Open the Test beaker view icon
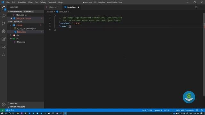This screenshot has height=115, width=205. click(4, 54)
